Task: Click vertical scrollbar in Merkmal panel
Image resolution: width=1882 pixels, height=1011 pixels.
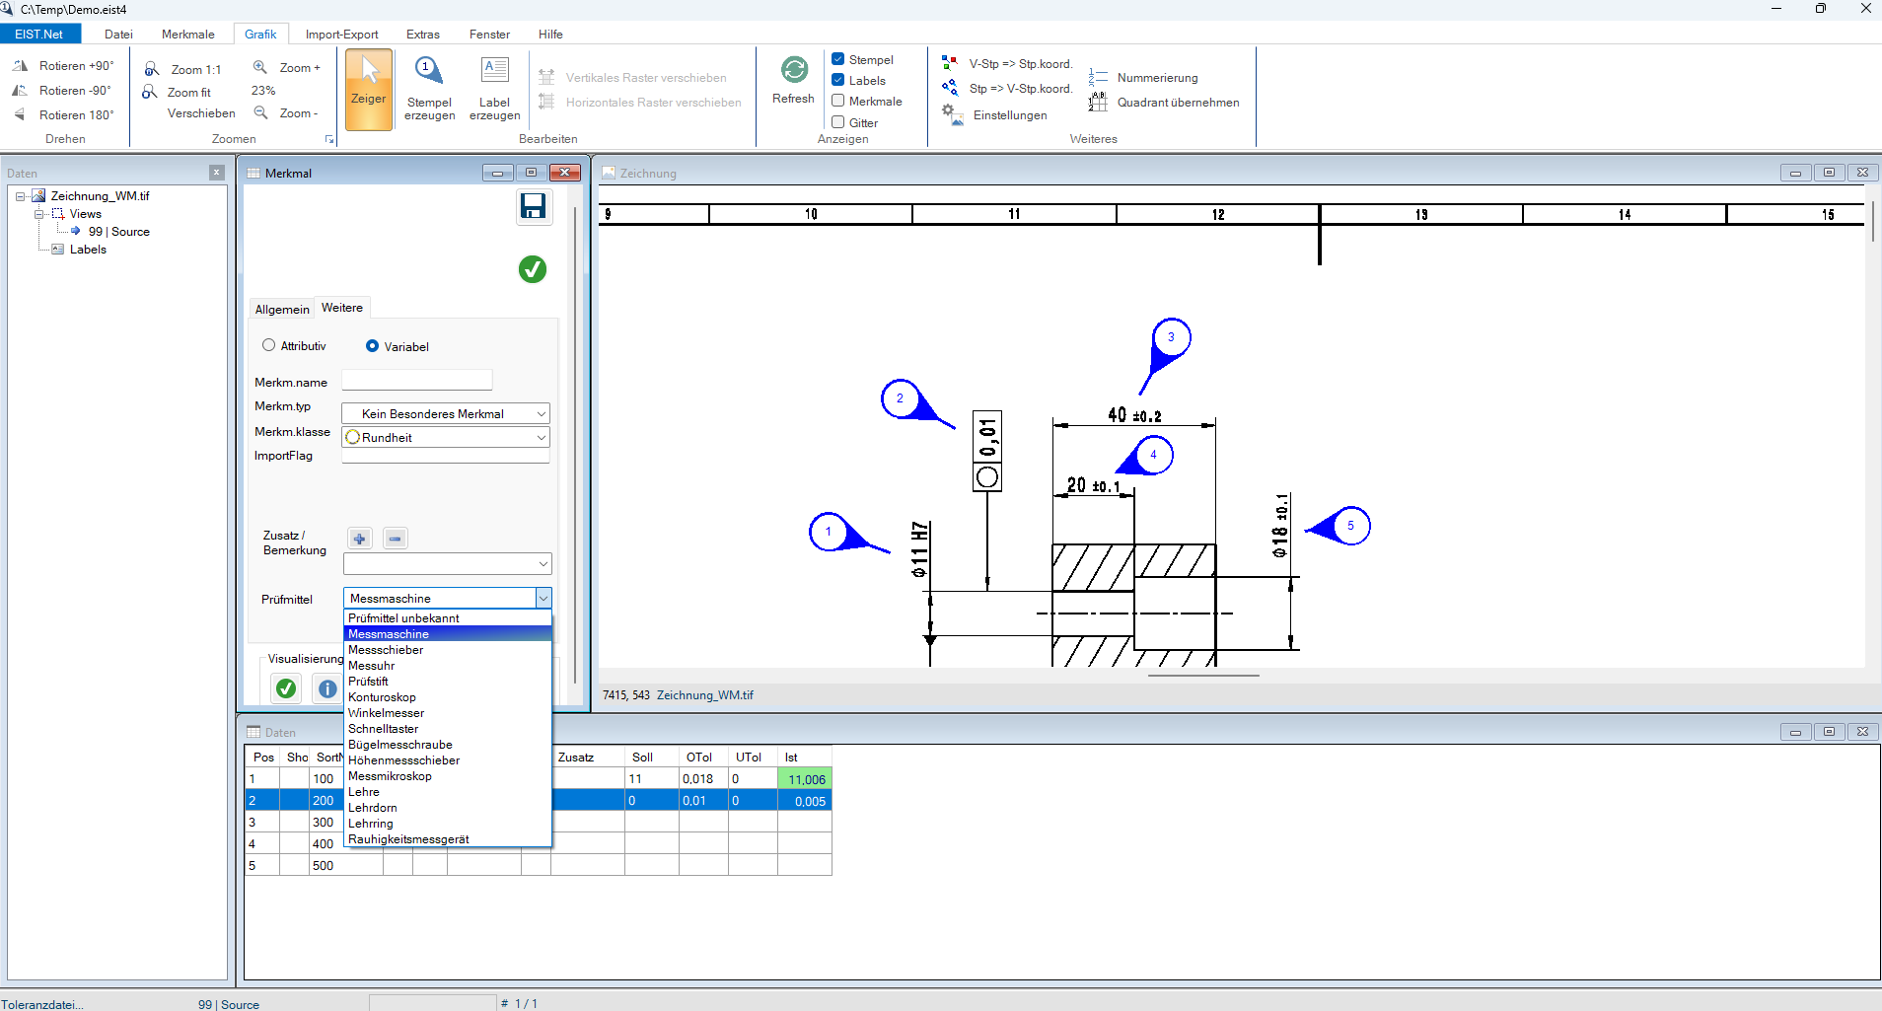Action: coord(575,444)
